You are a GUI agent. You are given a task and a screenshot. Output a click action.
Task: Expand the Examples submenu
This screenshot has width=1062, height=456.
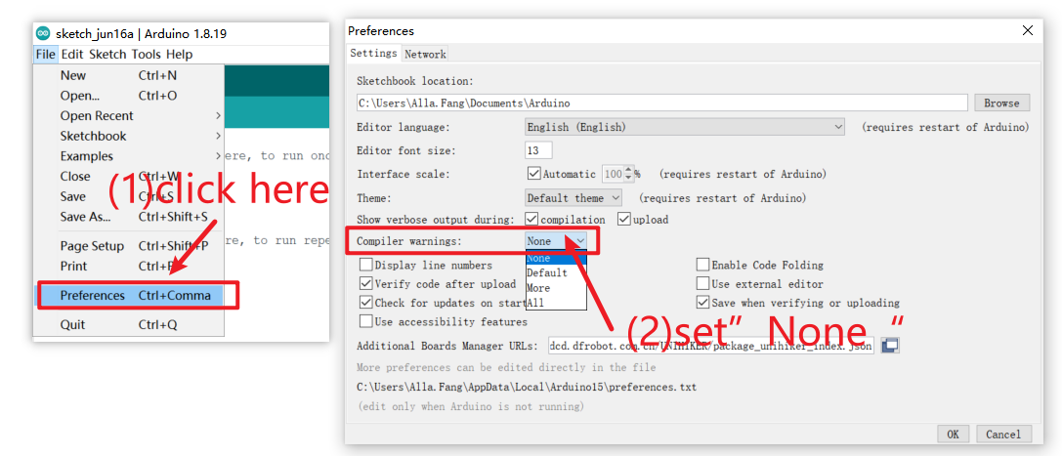click(128, 156)
